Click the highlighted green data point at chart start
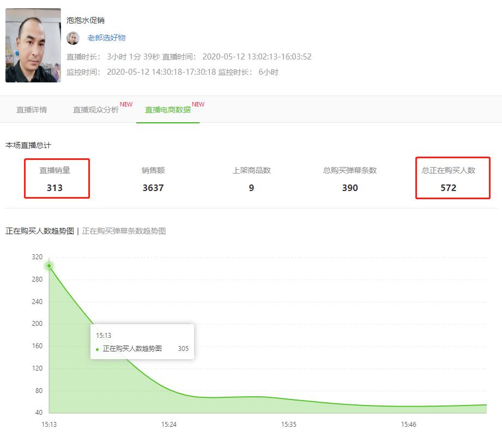 pos(49,266)
